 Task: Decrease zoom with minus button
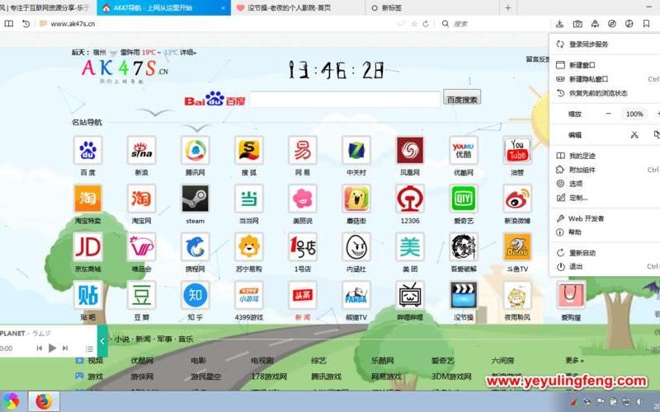click(608, 114)
